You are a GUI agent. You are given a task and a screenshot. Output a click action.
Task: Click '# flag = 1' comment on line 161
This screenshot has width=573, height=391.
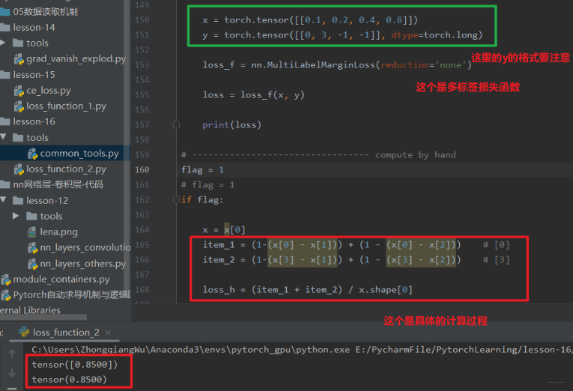(208, 185)
